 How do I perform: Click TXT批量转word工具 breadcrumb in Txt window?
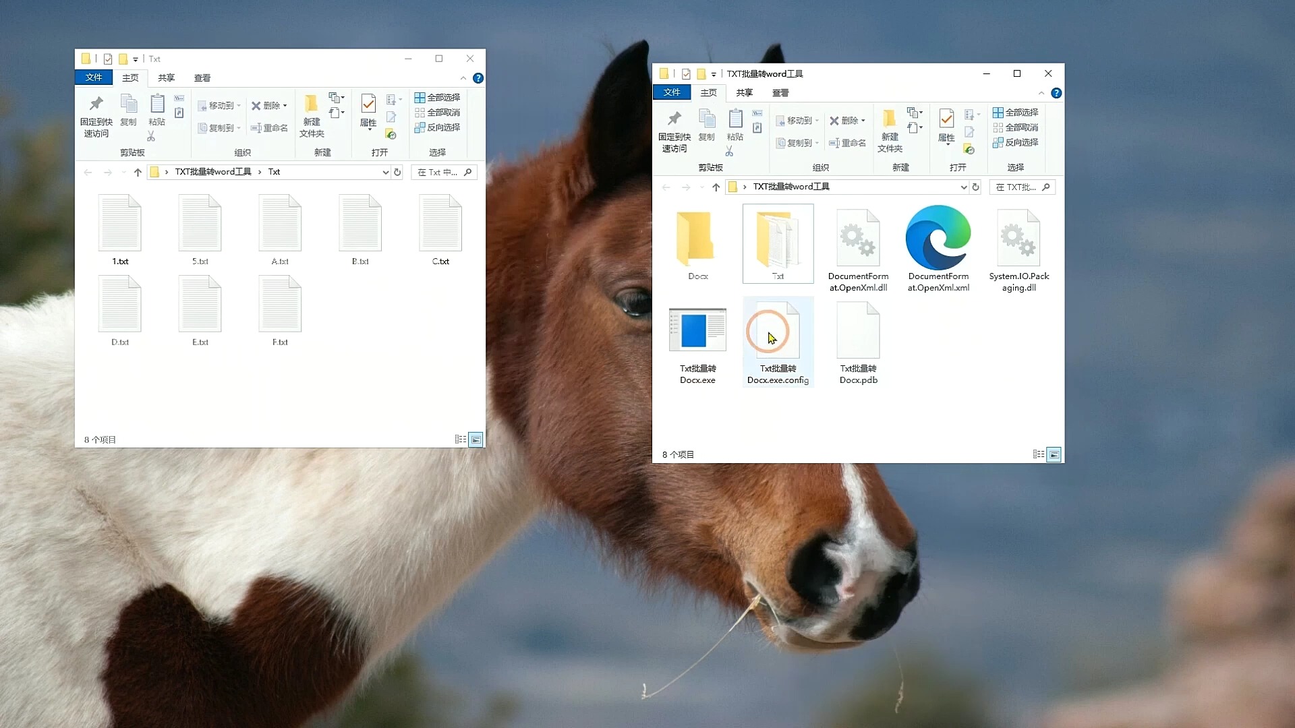(213, 172)
